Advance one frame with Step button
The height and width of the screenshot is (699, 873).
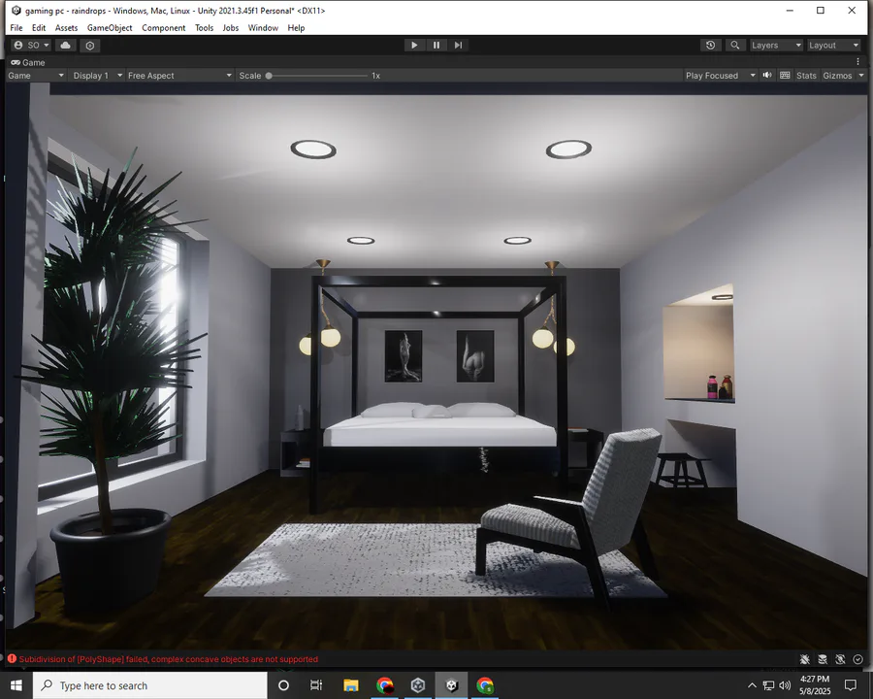(458, 46)
